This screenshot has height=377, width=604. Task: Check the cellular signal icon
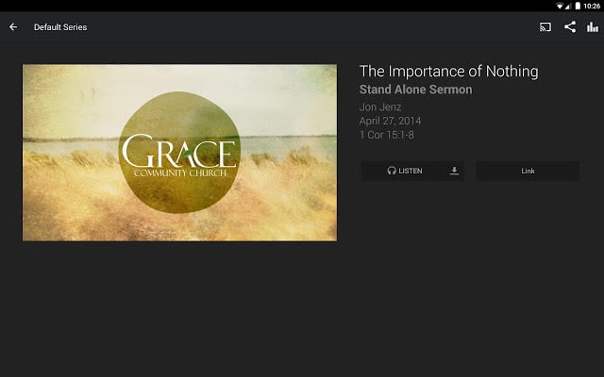567,6
